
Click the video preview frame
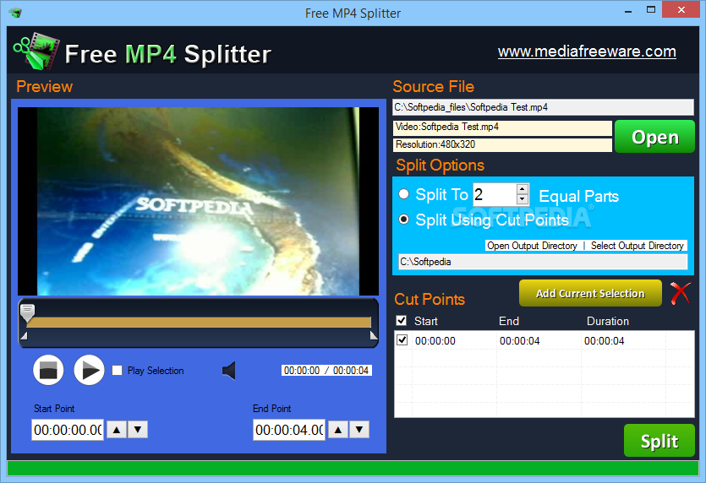pos(198,201)
